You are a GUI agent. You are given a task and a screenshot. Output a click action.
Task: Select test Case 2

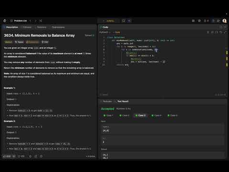(125, 116)
